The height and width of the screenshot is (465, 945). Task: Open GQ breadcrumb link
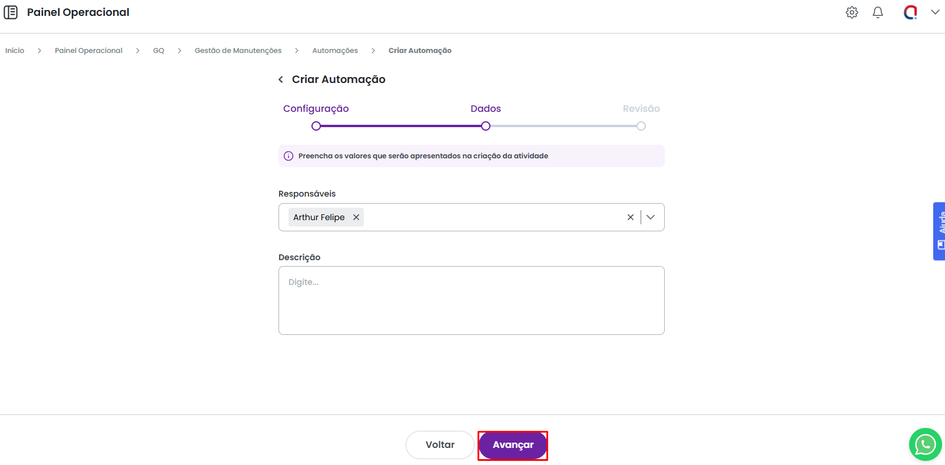[158, 51]
